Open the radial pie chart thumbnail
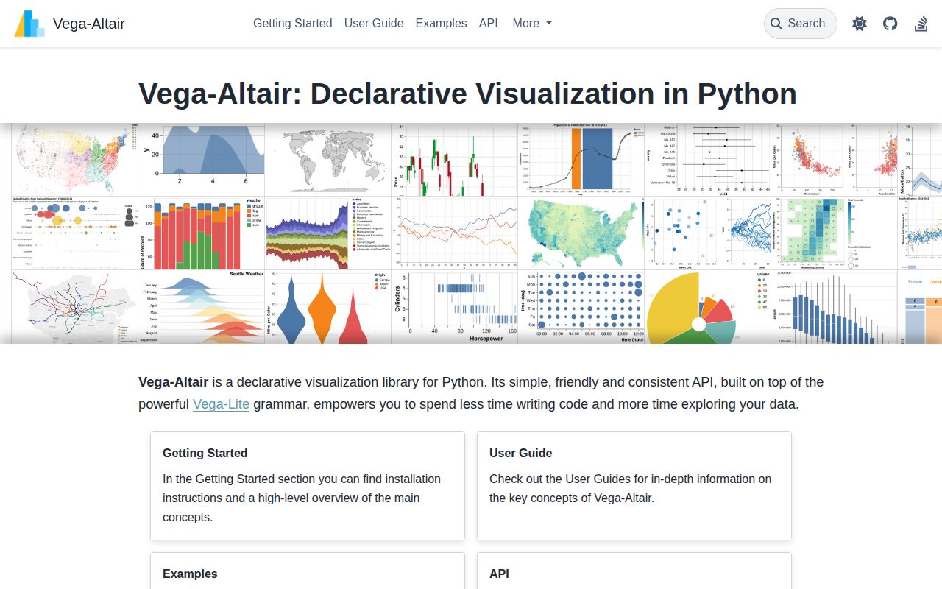The height and width of the screenshot is (589, 942). [x=708, y=306]
